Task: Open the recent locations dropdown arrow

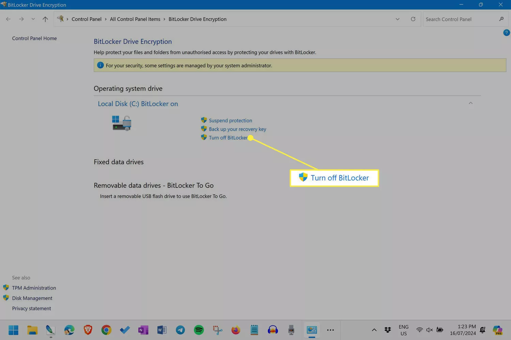Action: coord(33,19)
